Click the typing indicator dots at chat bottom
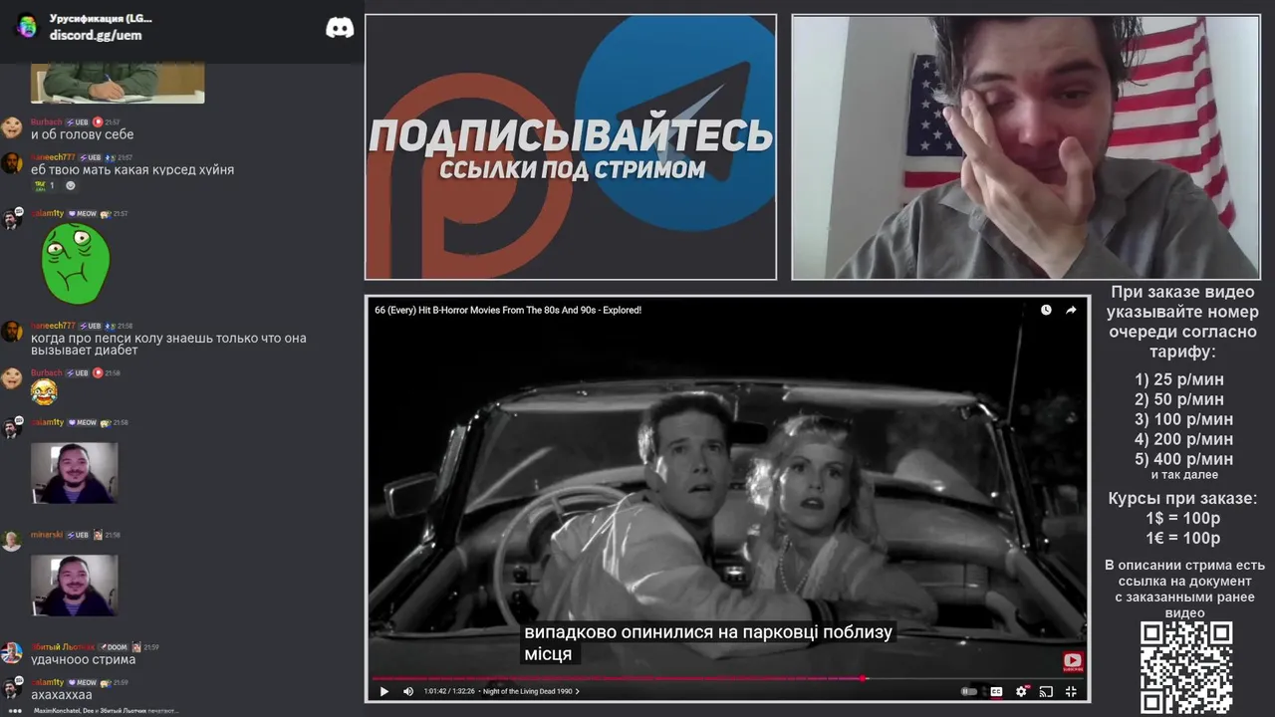 15,711
